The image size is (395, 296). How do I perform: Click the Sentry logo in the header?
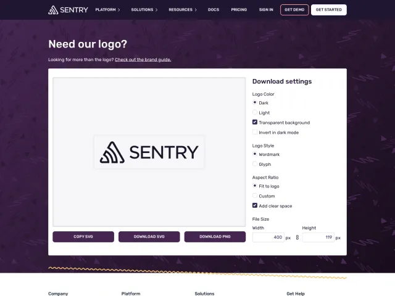point(68,10)
